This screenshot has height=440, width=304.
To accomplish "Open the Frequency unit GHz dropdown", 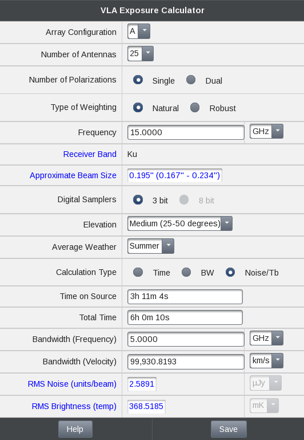I will (x=266, y=131).
